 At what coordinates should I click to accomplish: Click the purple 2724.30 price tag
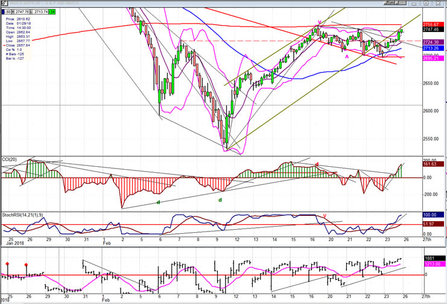pos(433,42)
